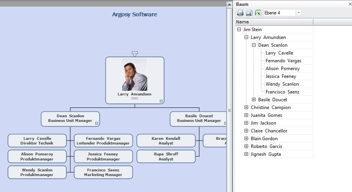This screenshot has width=352, height=192.
Task: Select Francisco Saenz in the tree
Action: 282,92
